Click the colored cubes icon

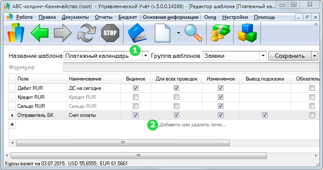[x=247, y=33]
